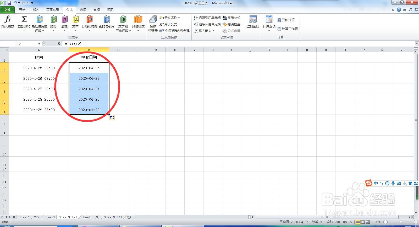Image resolution: width=419 pixels, height=227 pixels.
Task: Click the formula bar showing =INT(A2)
Action: [x=238, y=44]
